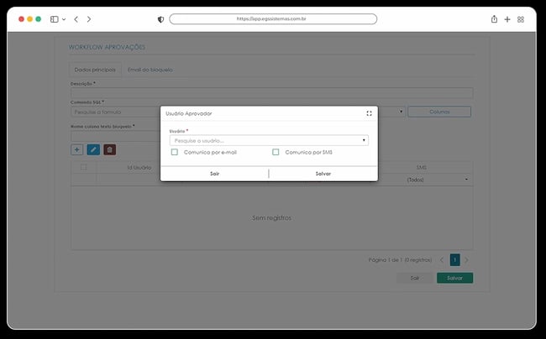Click the Colunas button
546x339 pixels.
[439, 112]
